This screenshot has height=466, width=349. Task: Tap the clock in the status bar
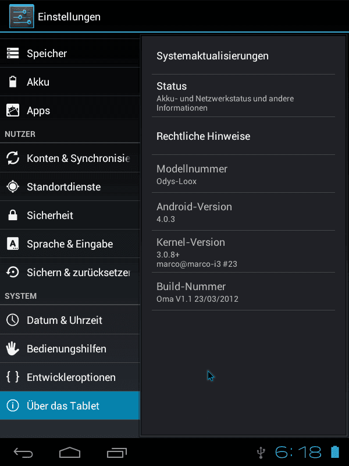(x=298, y=453)
